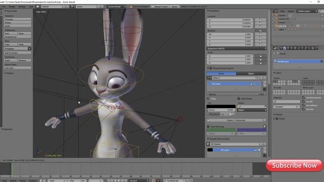Click the blue onion skin After color

(x=252, y=130)
